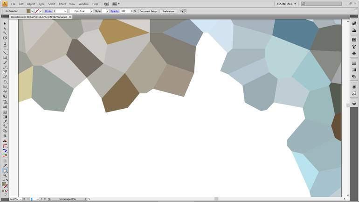Select the Selection tool arrow
This screenshot has width=359, height=202.
5,24
